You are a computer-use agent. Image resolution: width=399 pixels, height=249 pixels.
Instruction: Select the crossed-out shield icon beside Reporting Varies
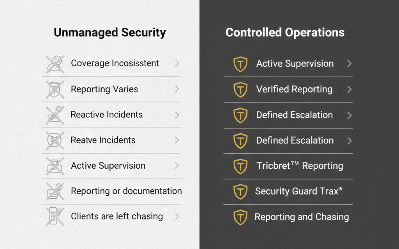55,89
